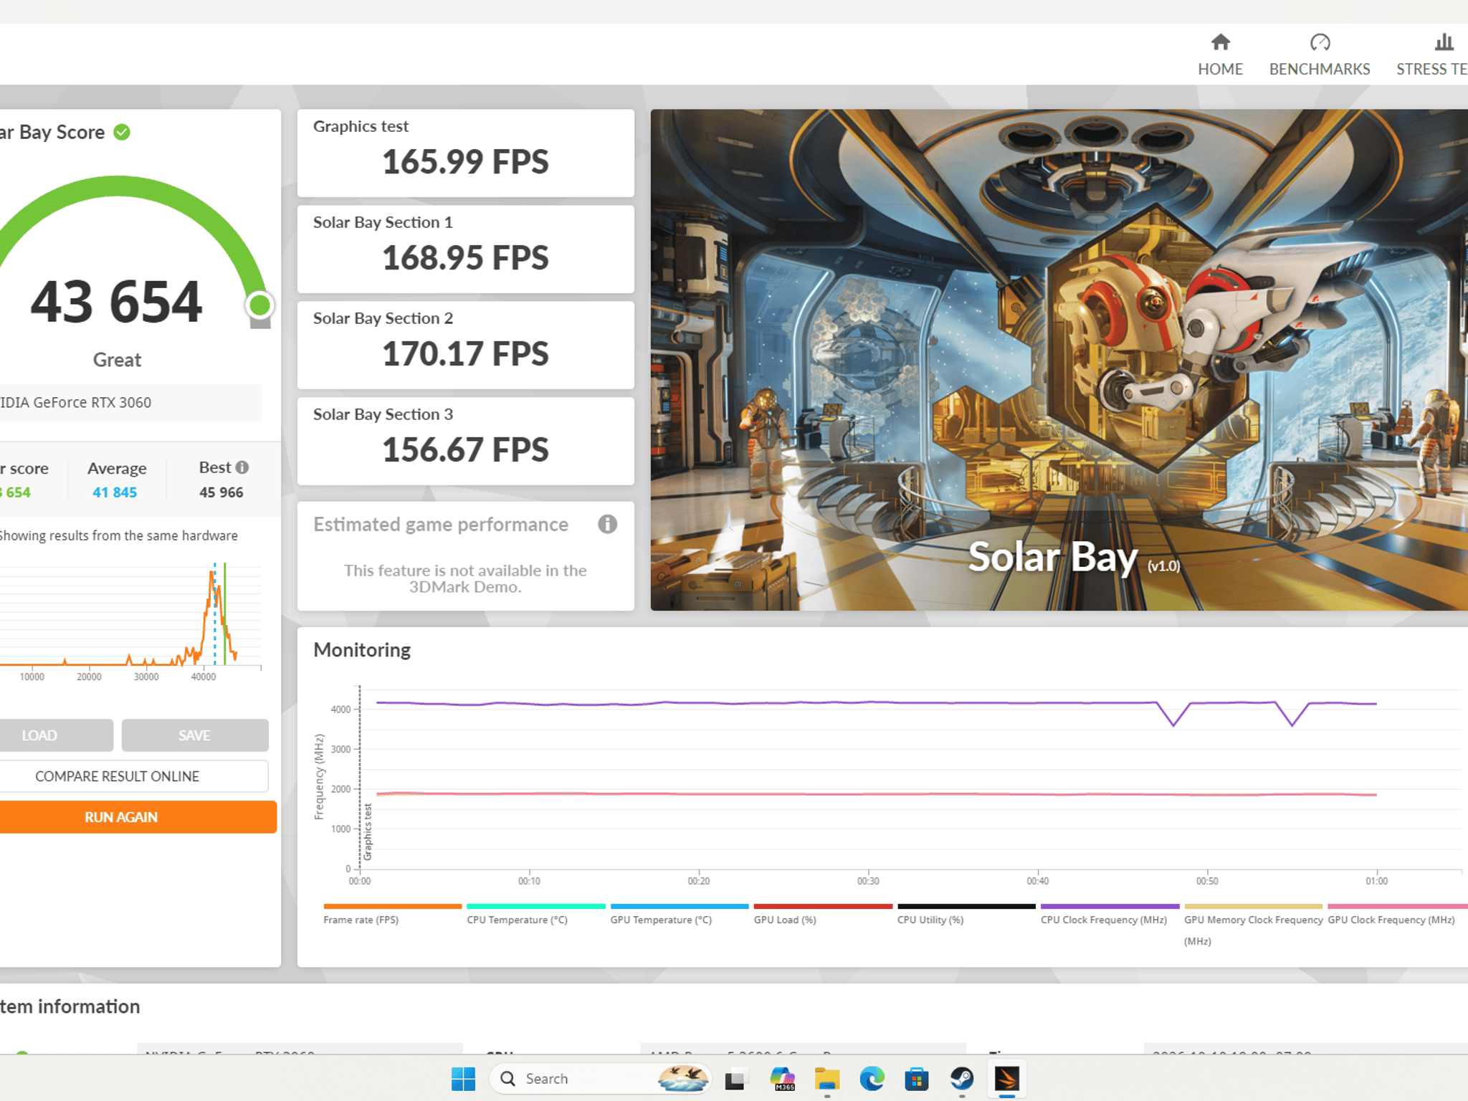Click the green validated checkmark icon
This screenshot has height=1101, width=1468.
tap(122, 132)
